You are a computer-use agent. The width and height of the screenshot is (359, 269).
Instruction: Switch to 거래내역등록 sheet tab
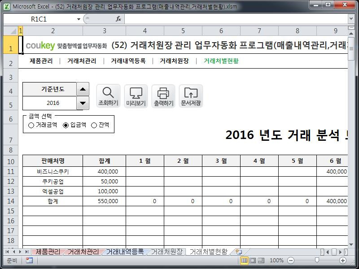click(x=125, y=252)
